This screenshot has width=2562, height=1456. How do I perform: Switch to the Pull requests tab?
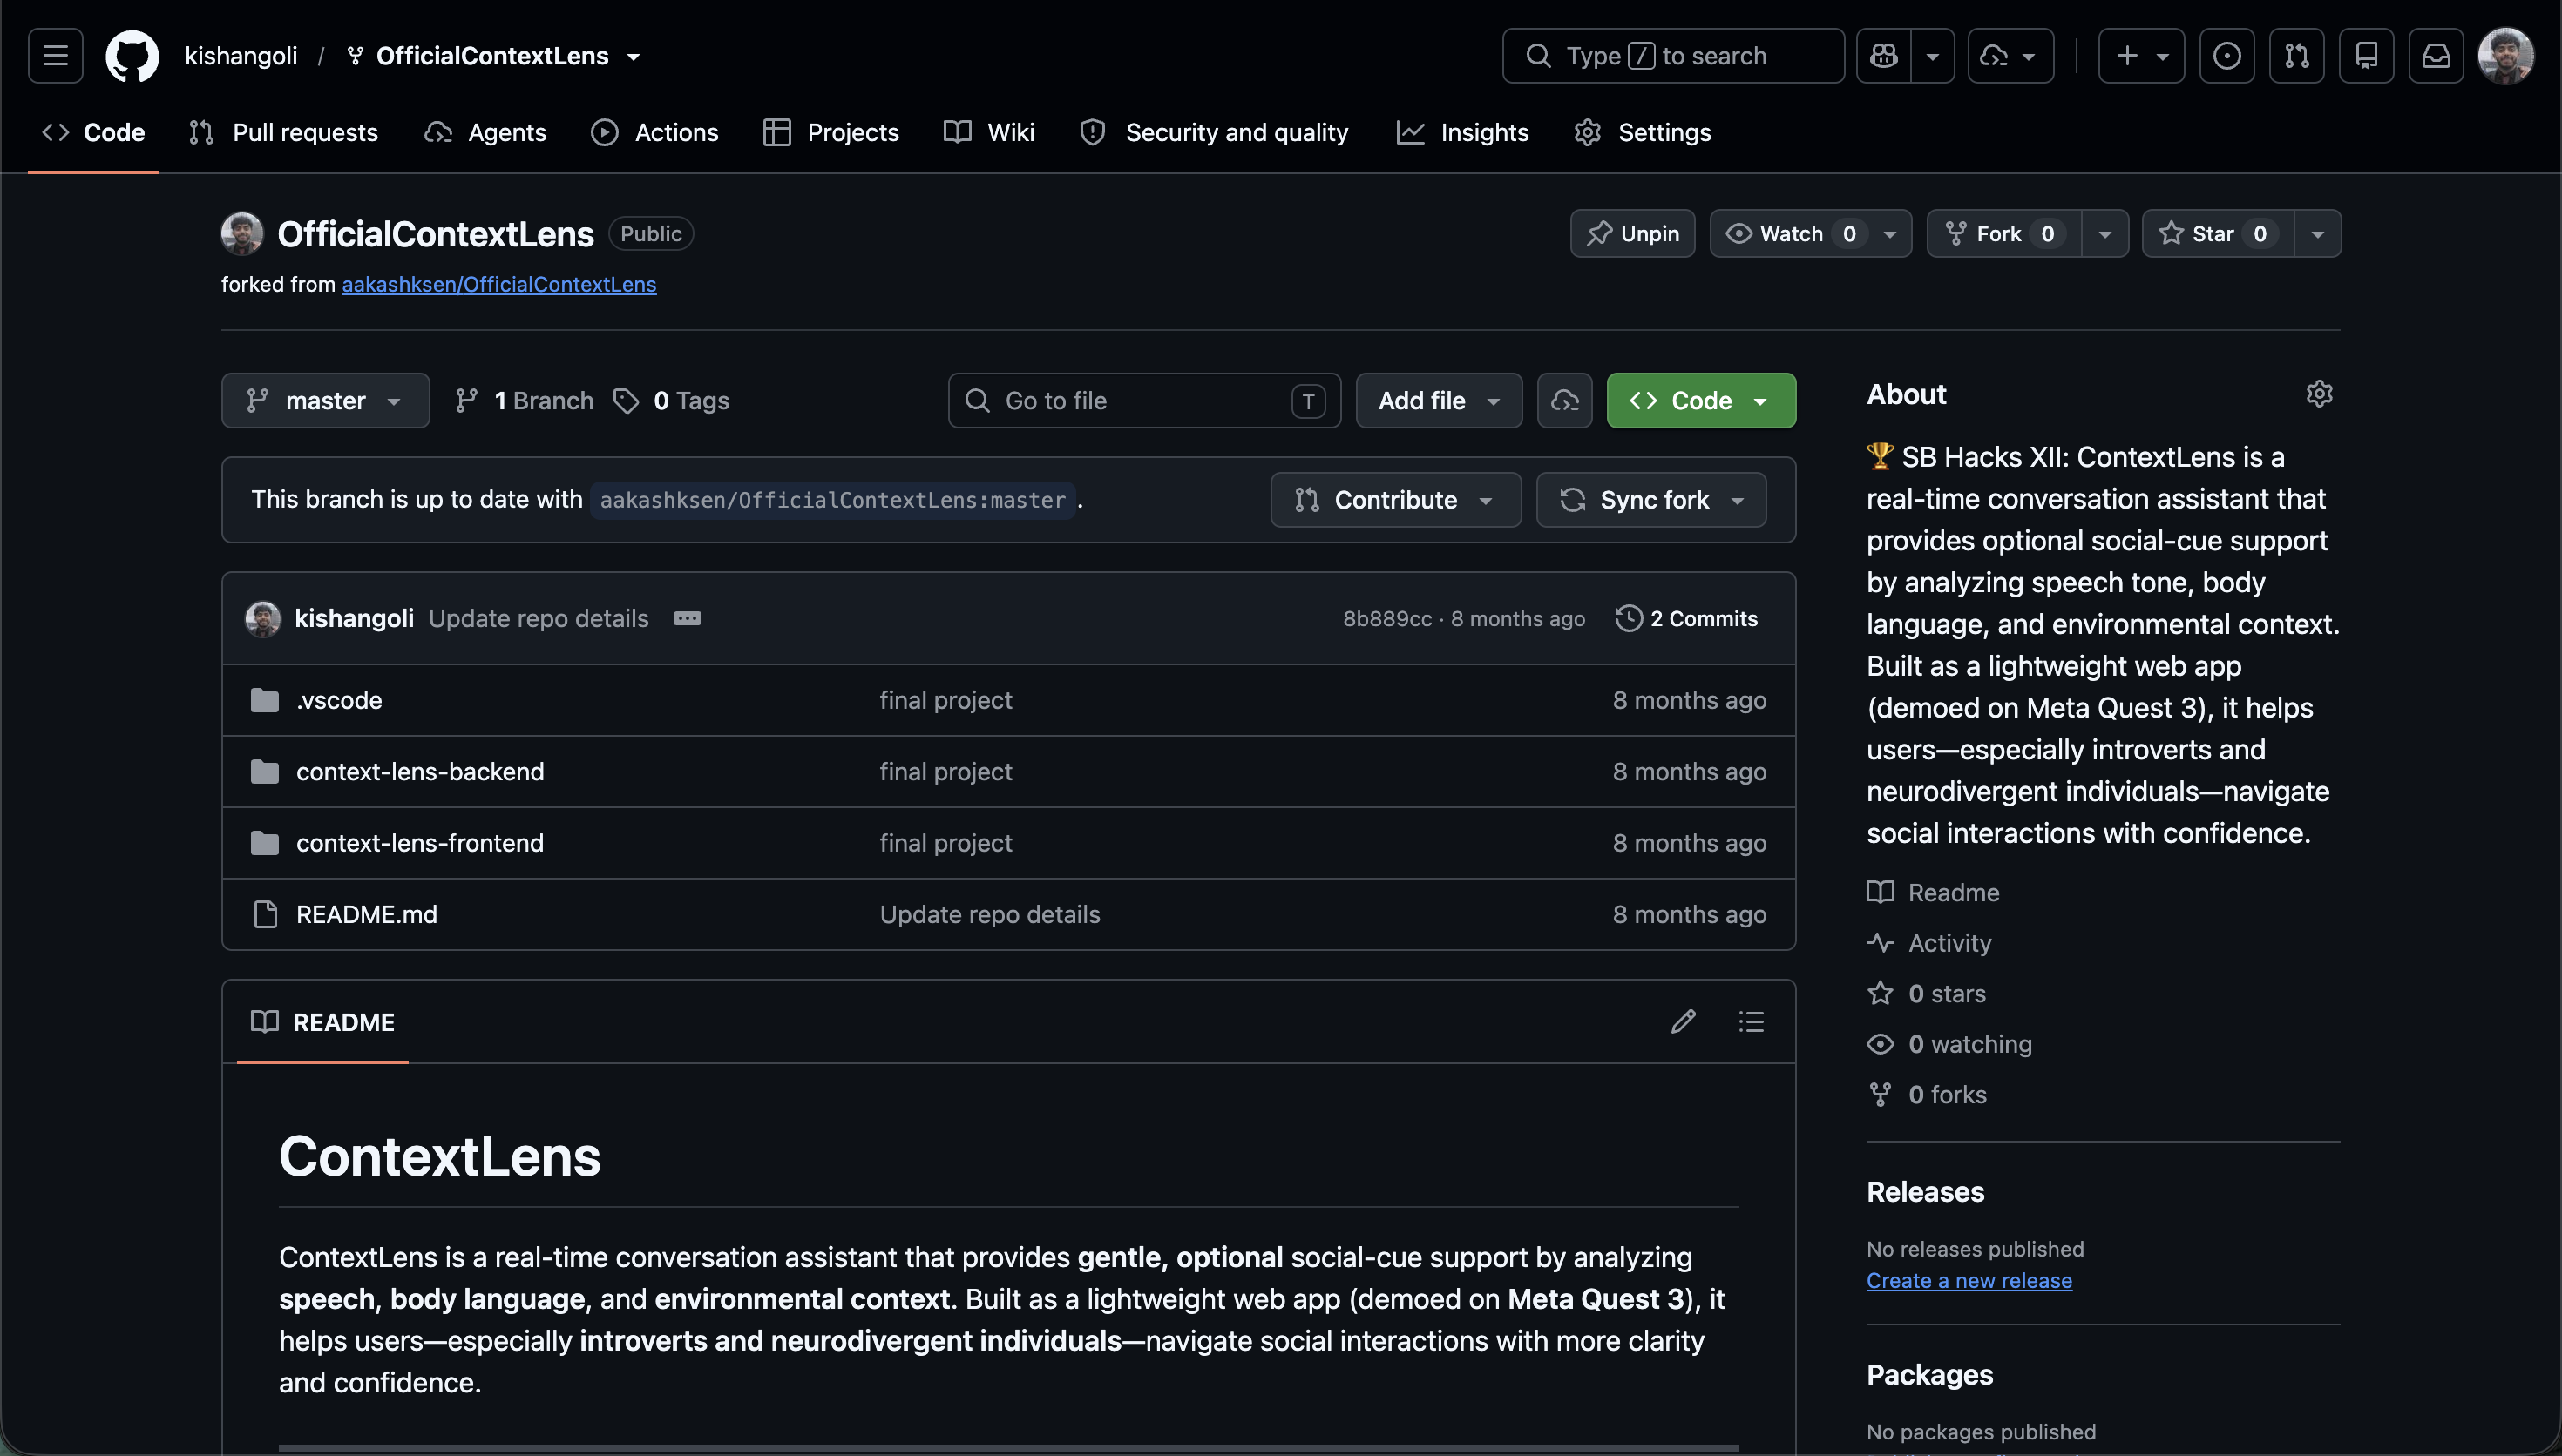tap(284, 132)
